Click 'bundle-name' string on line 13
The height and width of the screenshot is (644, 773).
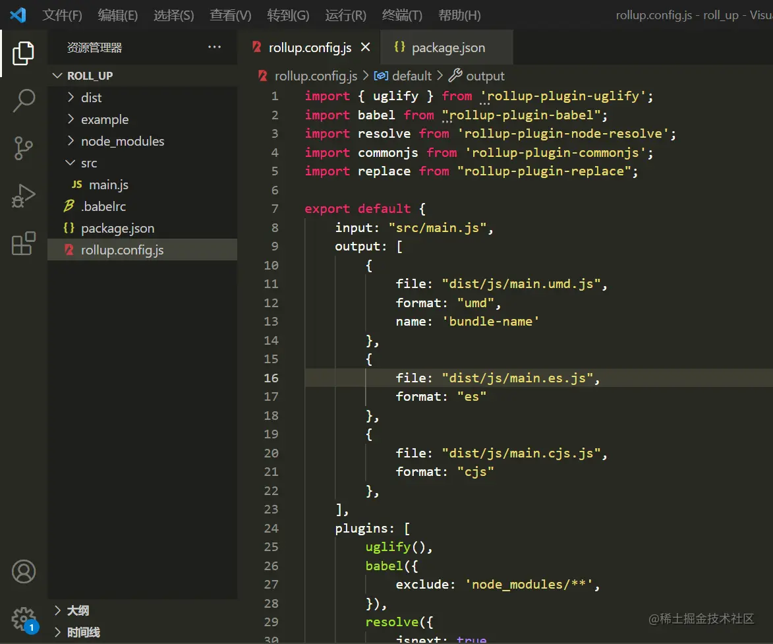click(x=491, y=321)
